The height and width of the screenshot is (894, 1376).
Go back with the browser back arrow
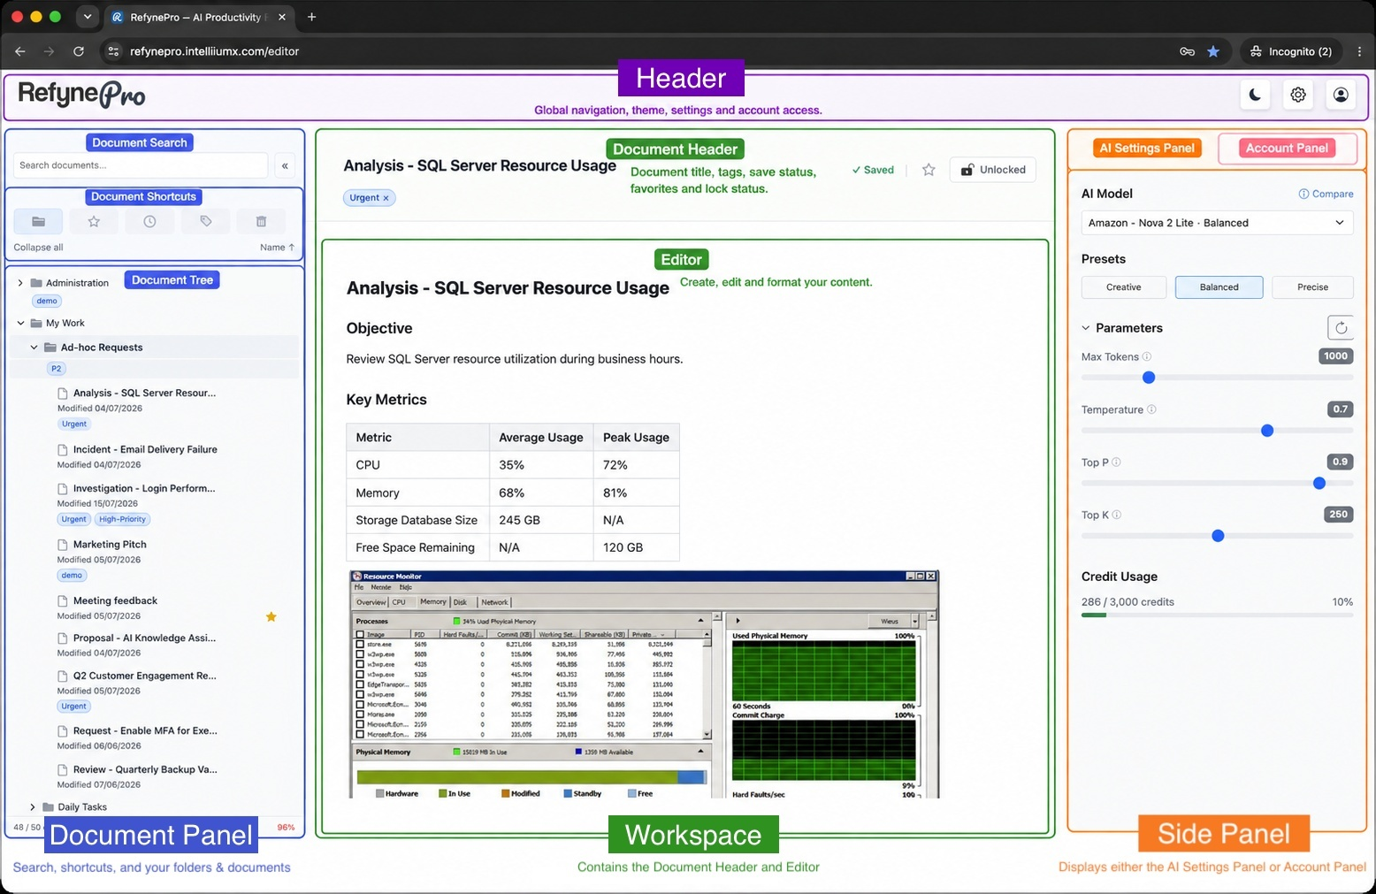[x=20, y=51]
